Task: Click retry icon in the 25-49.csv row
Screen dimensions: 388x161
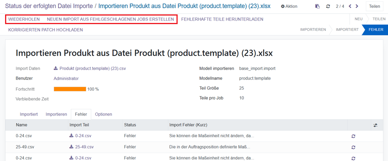Action: [353, 147]
